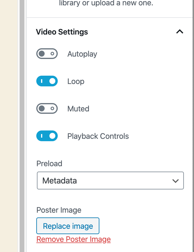Screen dimensions: 194x252
Task: Click the Muted label text
Action: (x=78, y=109)
